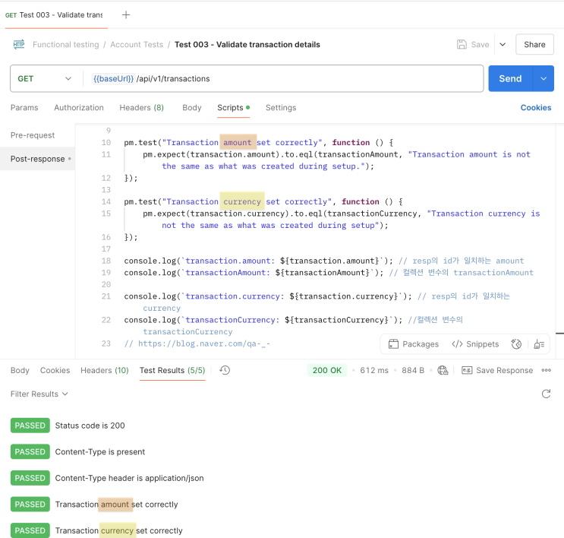
Task: Click 'Test 003 - Validate transaction details' title
Action: [x=247, y=44]
